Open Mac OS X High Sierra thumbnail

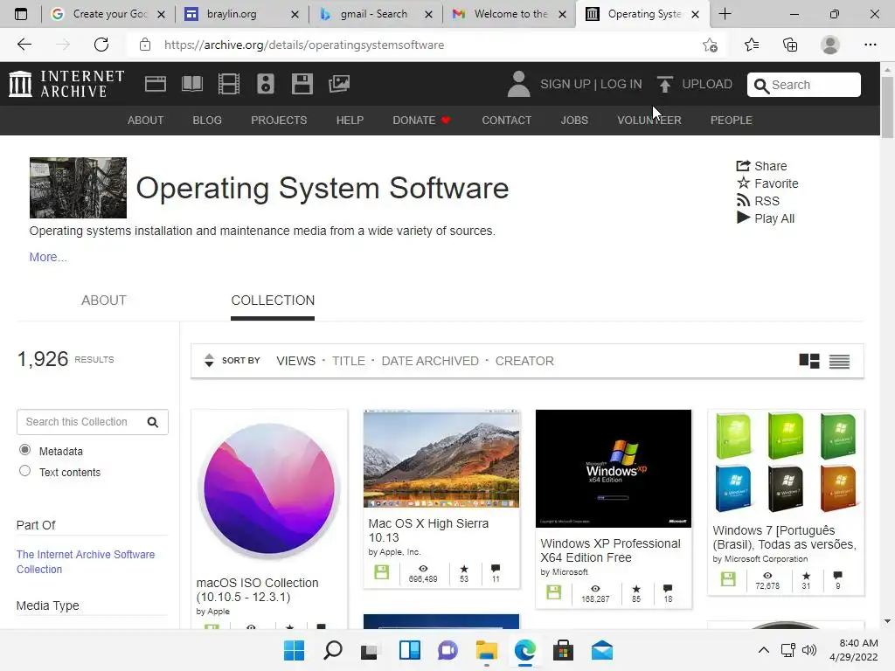[x=441, y=459]
